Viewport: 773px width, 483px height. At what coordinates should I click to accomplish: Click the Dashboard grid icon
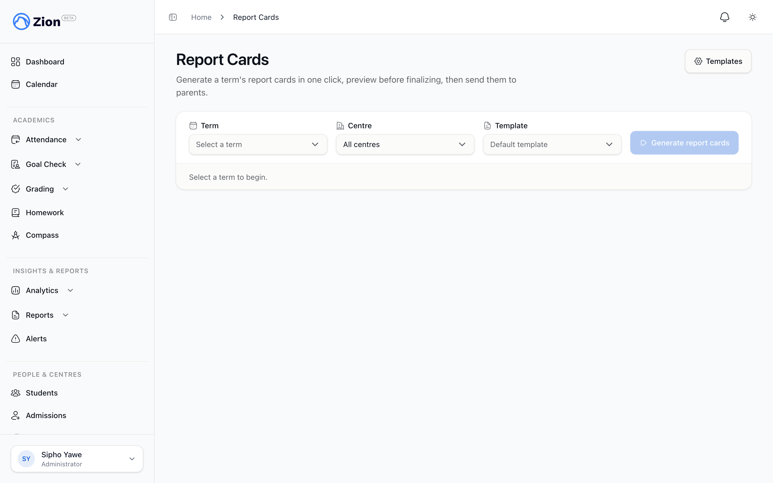point(16,62)
